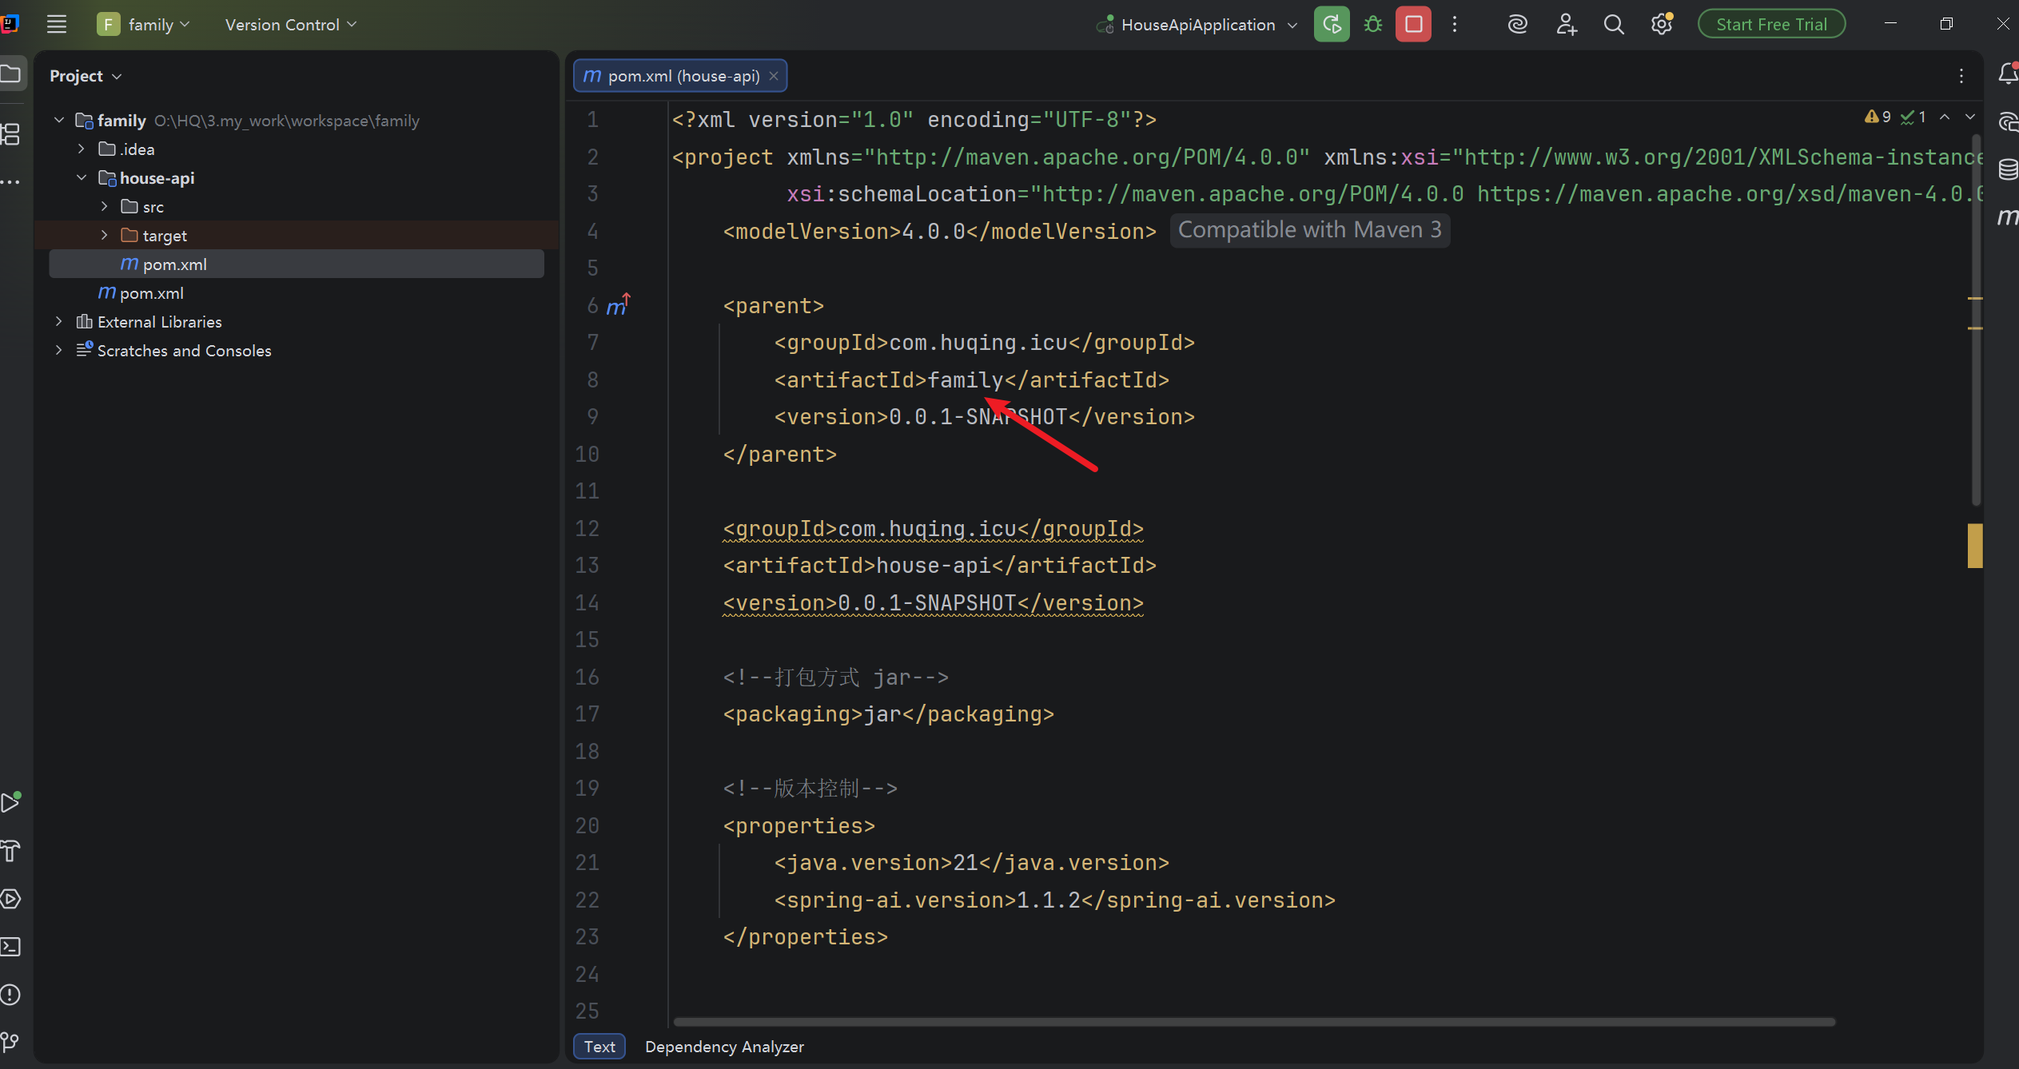This screenshot has width=2019, height=1069.
Task: Open the Database tool window icon
Action: [x=2007, y=169]
